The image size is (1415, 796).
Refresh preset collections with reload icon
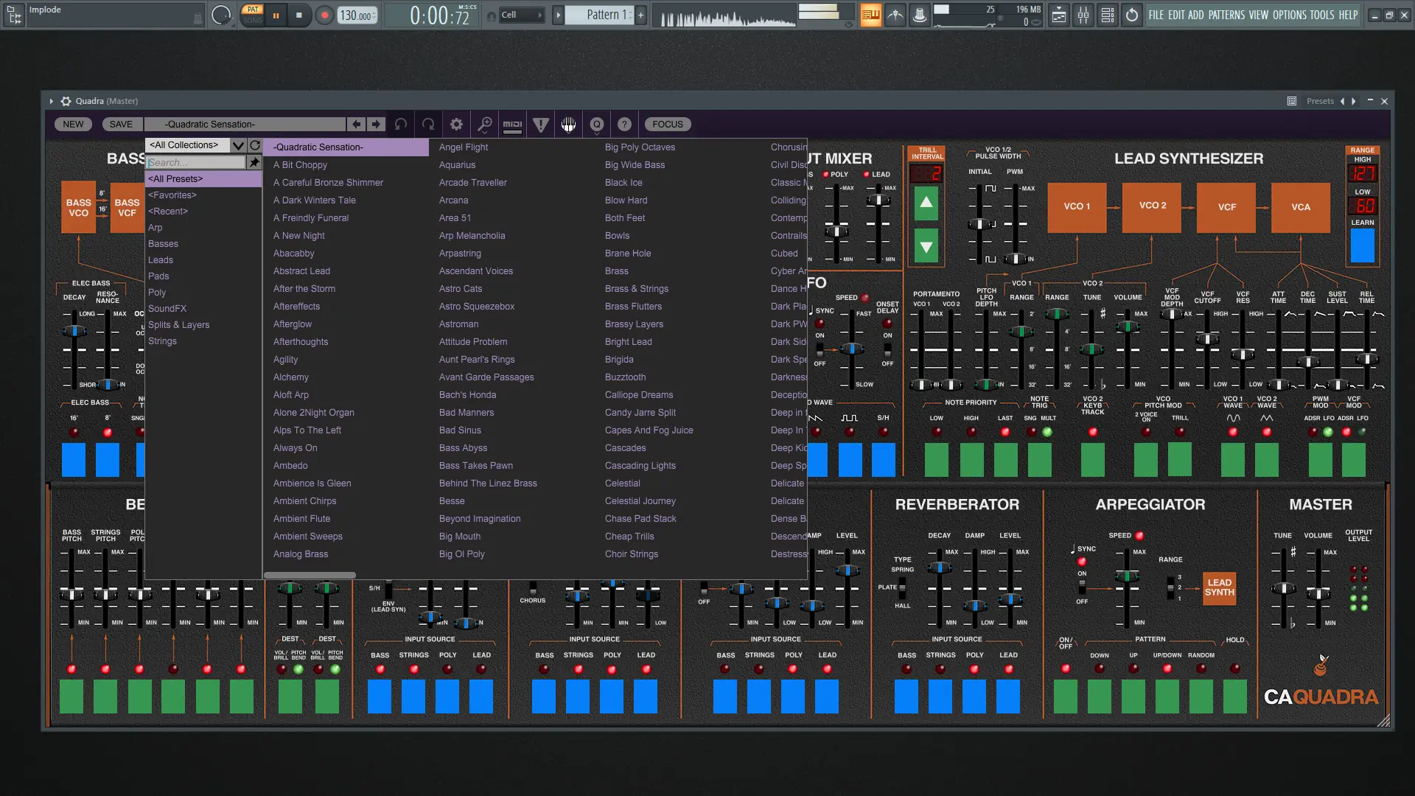pyautogui.click(x=255, y=145)
